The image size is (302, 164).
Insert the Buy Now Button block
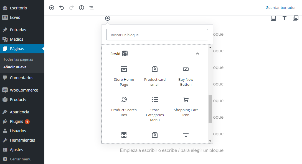coord(186,76)
